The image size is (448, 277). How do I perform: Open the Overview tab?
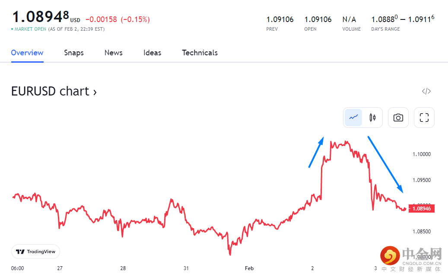click(x=27, y=53)
